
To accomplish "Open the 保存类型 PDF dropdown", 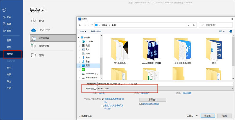I will [x=165, y=89].
